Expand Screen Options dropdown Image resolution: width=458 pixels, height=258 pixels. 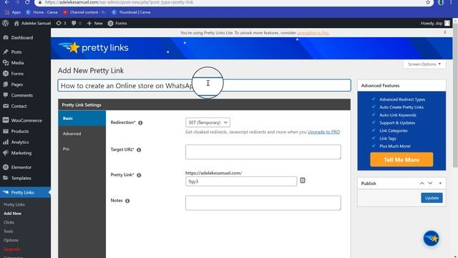pos(424,64)
